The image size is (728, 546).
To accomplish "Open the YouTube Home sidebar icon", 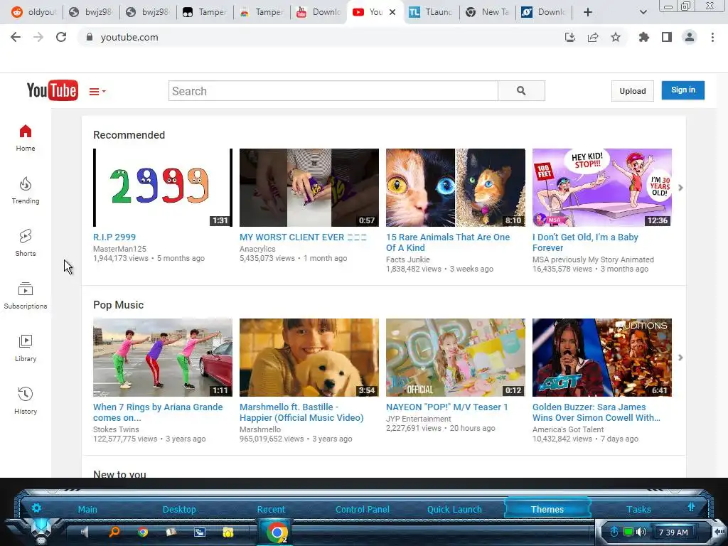I will (x=26, y=132).
